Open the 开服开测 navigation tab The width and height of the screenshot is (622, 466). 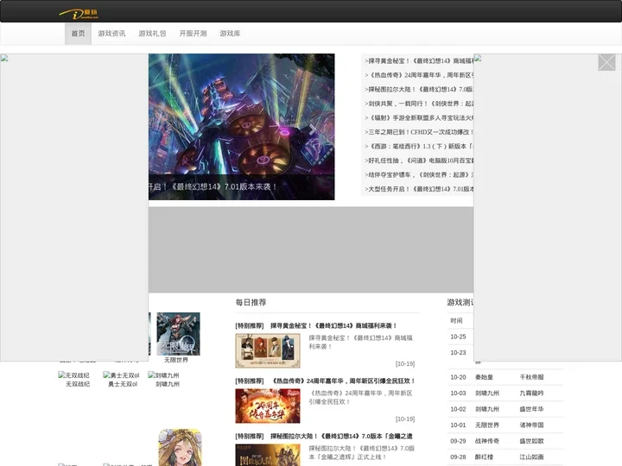click(193, 34)
